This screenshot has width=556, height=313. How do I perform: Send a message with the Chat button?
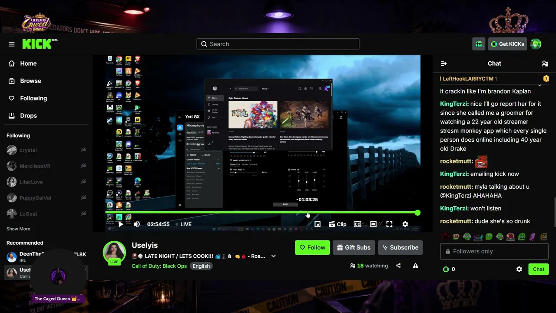pyautogui.click(x=539, y=269)
